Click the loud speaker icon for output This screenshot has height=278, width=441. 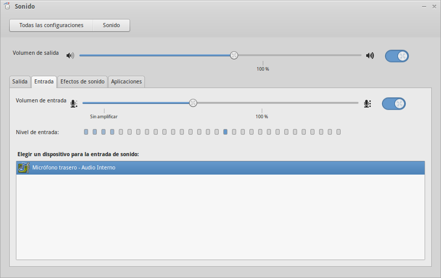coord(370,55)
